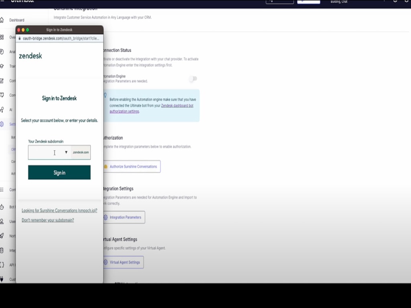
Task: Click Authorize Sunshine Conversations button
Action: 132,166
